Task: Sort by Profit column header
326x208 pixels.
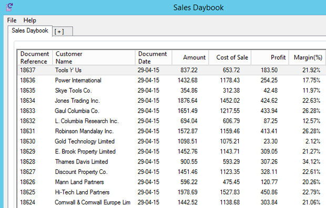Action: click(x=270, y=58)
